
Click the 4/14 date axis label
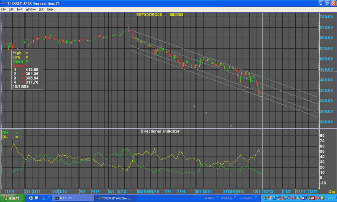96,191
